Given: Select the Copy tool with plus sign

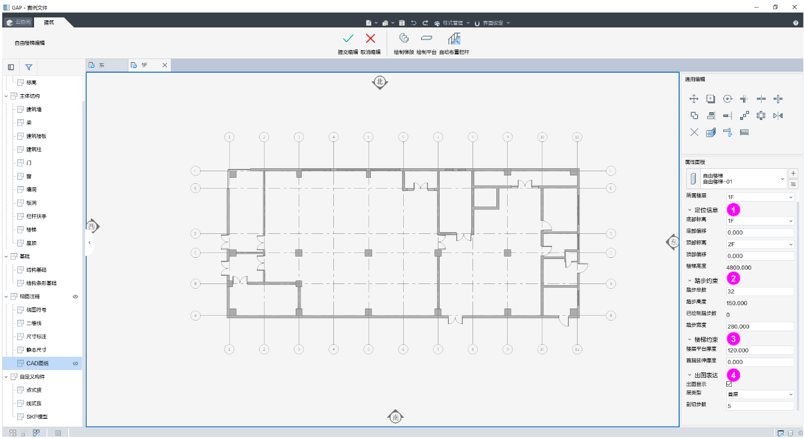Looking at the screenshot, I should [711, 99].
